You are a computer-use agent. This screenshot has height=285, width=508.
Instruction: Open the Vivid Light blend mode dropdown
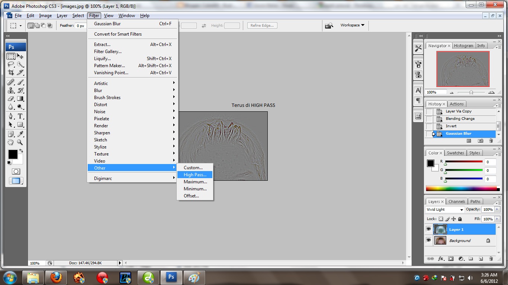pos(445,210)
